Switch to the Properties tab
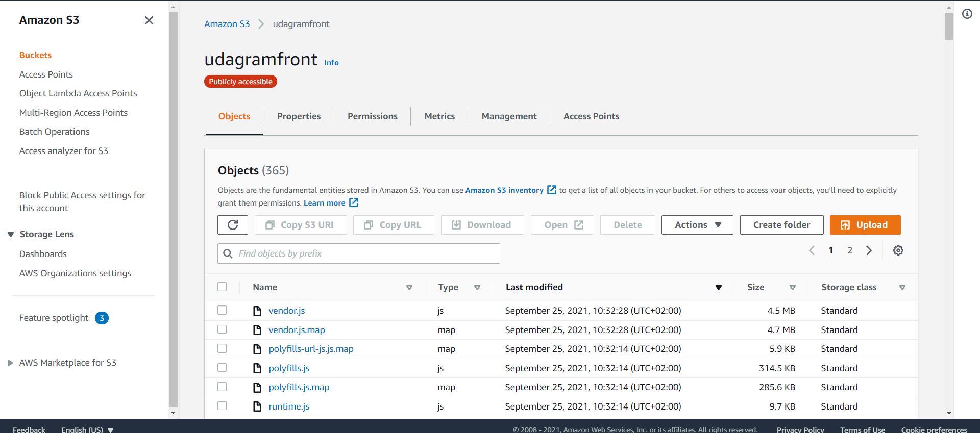Viewport: 980px width, 433px height. click(x=299, y=116)
